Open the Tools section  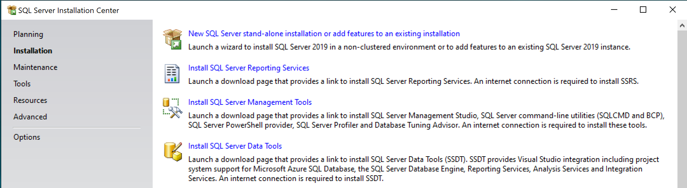tap(22, 84)
